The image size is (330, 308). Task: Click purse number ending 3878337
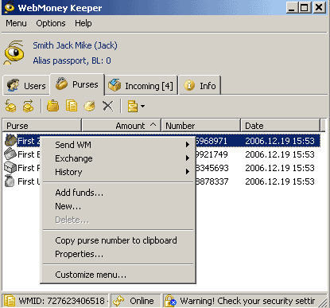pyautogui.click(x=212, y=181)
